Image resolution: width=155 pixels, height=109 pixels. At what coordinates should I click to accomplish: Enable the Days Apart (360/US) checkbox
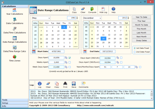coord(121,58)
